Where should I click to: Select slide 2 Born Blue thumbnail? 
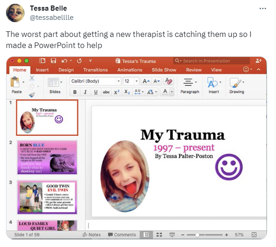47,157
